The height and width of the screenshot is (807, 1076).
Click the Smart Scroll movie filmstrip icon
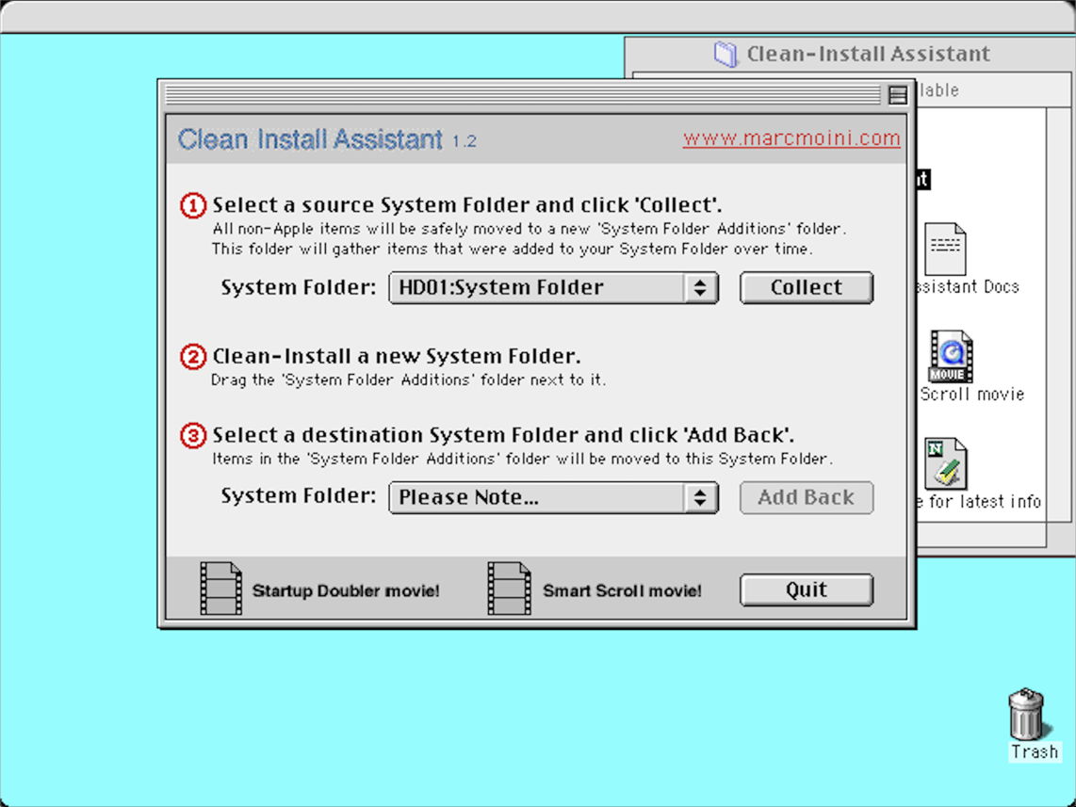pyautogui.click(x=509, y=589)
